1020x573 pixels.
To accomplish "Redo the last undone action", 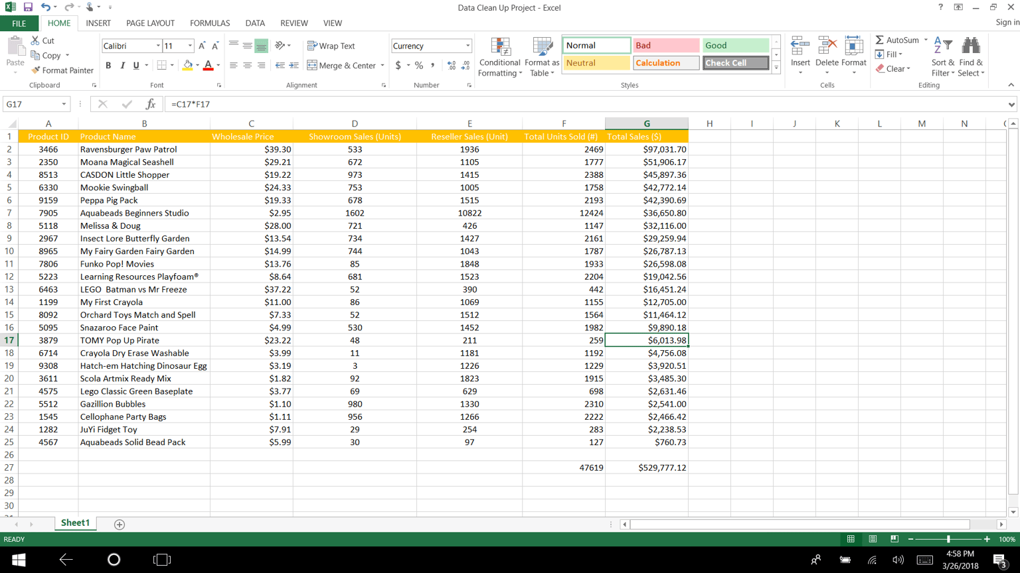I will tap(68, 7).
